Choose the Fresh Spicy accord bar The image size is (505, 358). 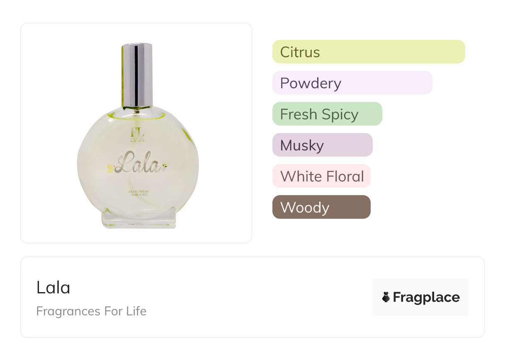[x=327, y=114]
